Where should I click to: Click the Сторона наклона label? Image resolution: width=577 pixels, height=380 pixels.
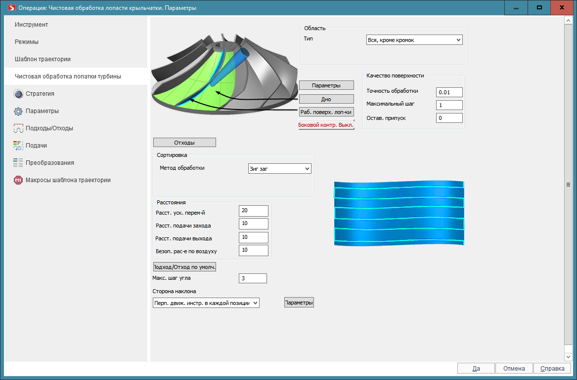[174, 291]
